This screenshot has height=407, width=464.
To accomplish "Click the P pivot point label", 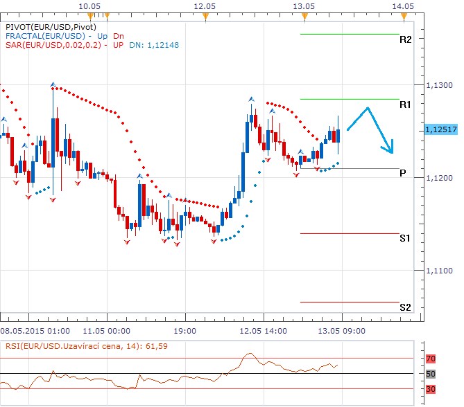I will point(403,173).
